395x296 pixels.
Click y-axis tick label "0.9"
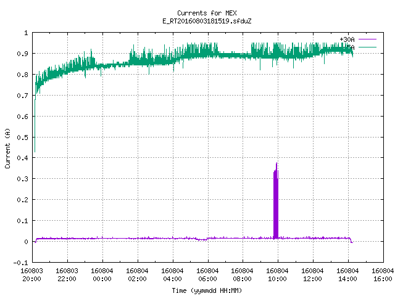click(22, 54)
